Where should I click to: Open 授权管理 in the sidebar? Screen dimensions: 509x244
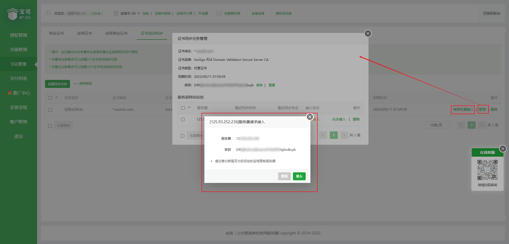(x=19, y=35)
